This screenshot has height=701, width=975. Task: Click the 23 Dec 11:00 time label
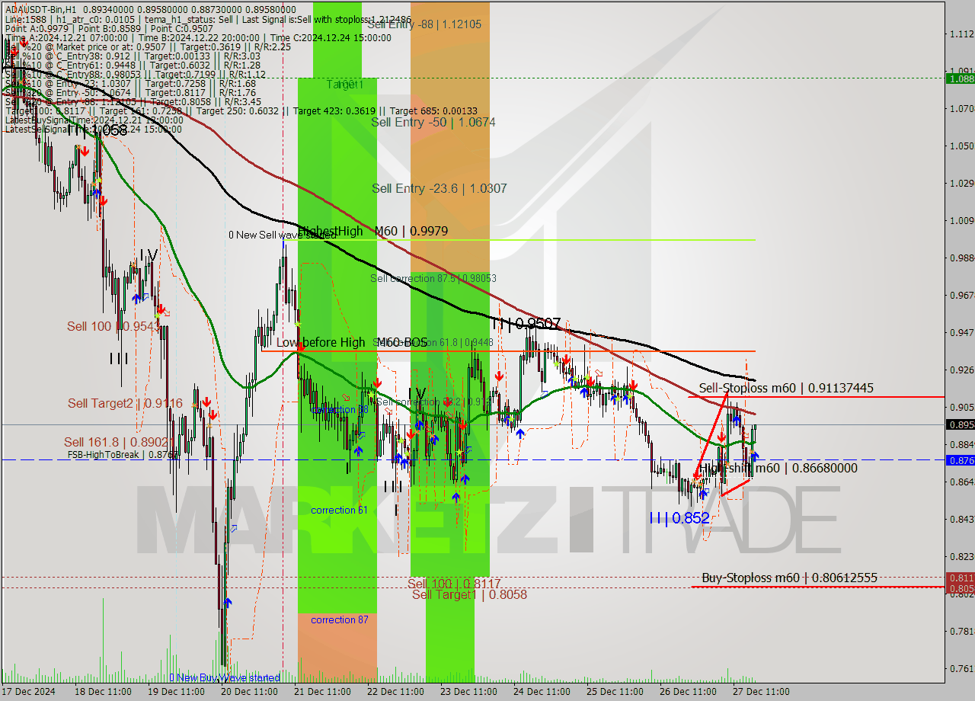tap(469, 692)
